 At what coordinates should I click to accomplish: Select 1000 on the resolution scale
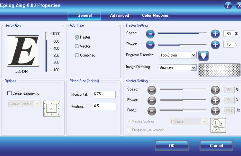[56, 34]
